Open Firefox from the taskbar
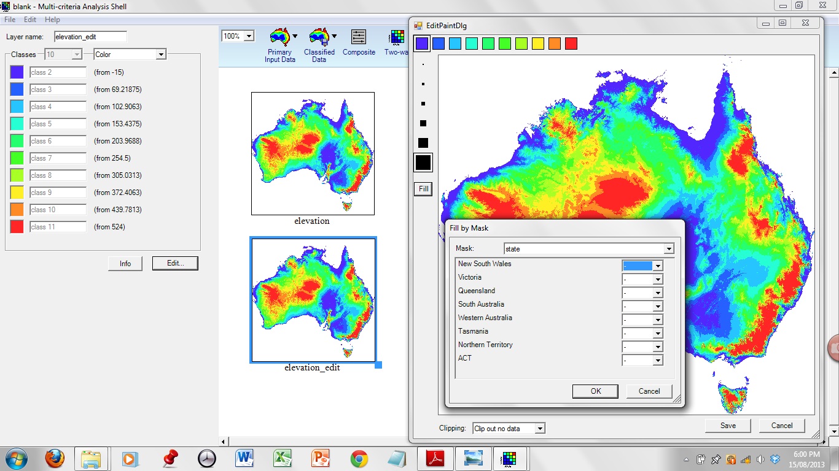The width and height of the screenshot is (839, 471). click(x=55, y=458)
